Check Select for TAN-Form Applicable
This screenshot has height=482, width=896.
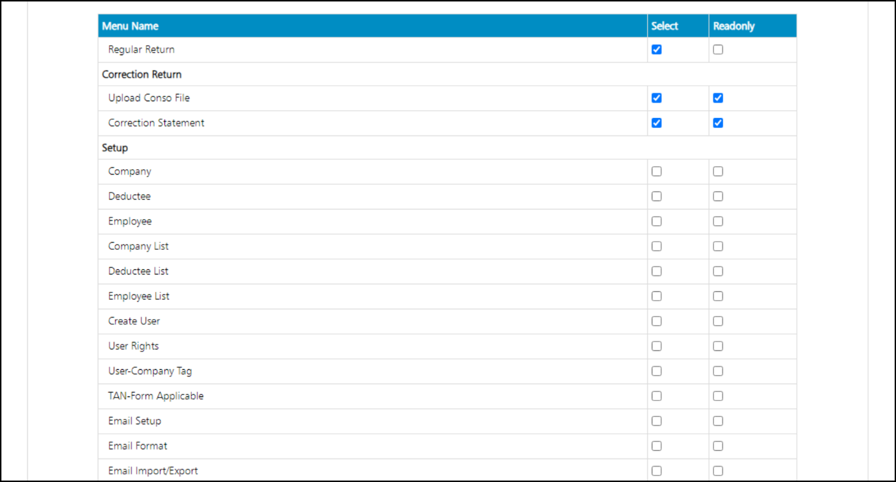656,396
